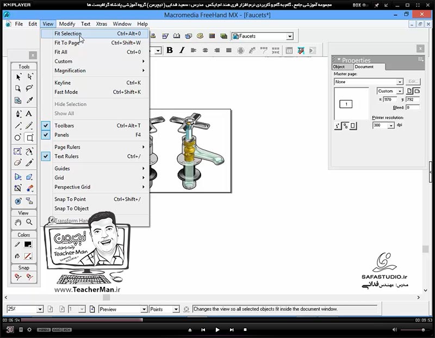Seek on the KMPlayer progress bar
Viewport: 435px width, 338px height.
(x=217, y=320)
